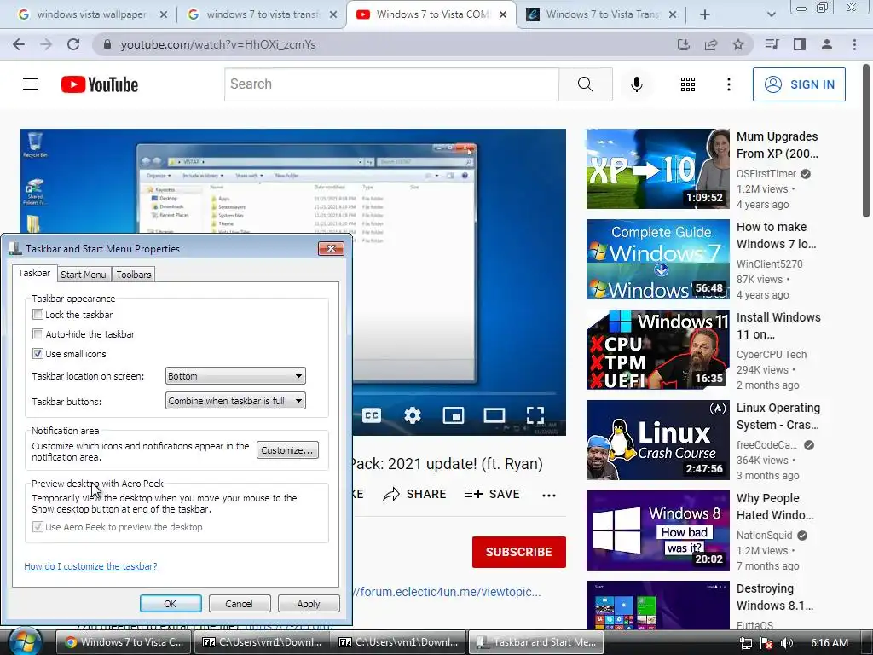Uncheck Use small icons
This screenshot has height=655, width=873.
coord(38,354)
